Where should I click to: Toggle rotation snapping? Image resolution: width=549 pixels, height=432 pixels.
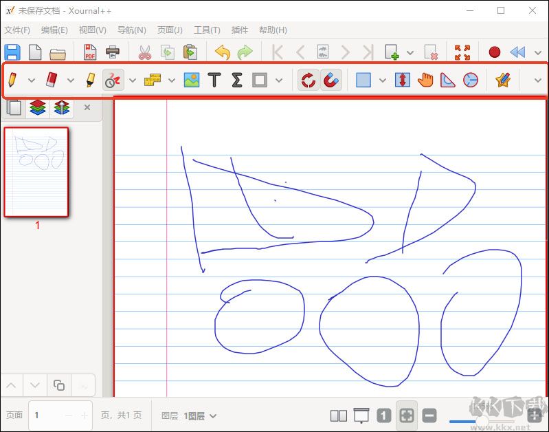[x=309, y=80]
